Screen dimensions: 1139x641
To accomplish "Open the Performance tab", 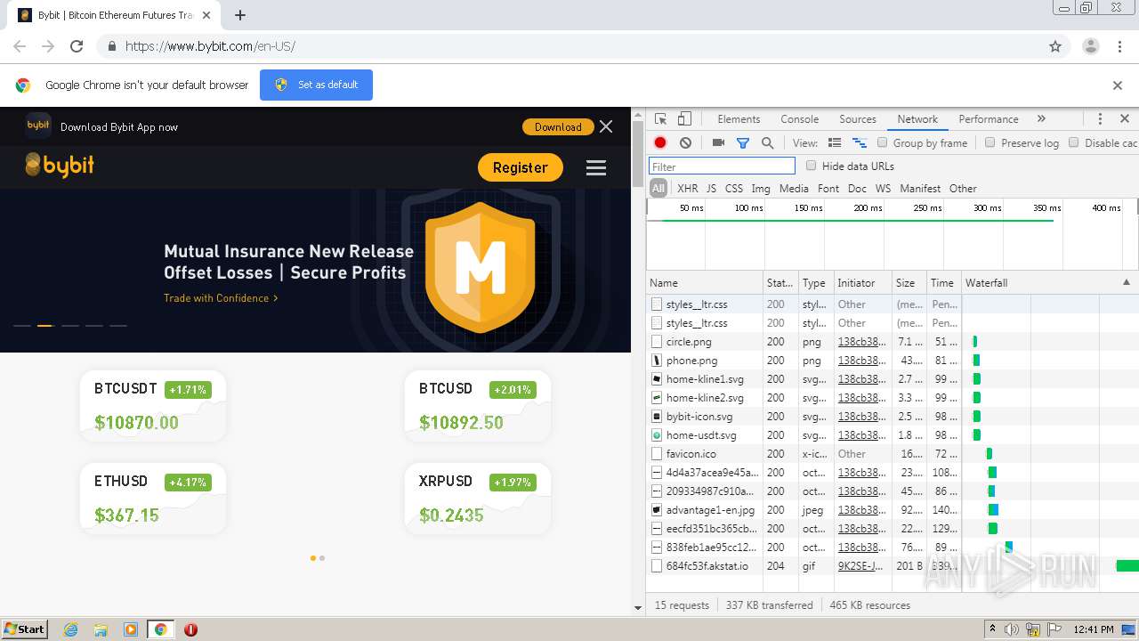I will click(989, 119).
